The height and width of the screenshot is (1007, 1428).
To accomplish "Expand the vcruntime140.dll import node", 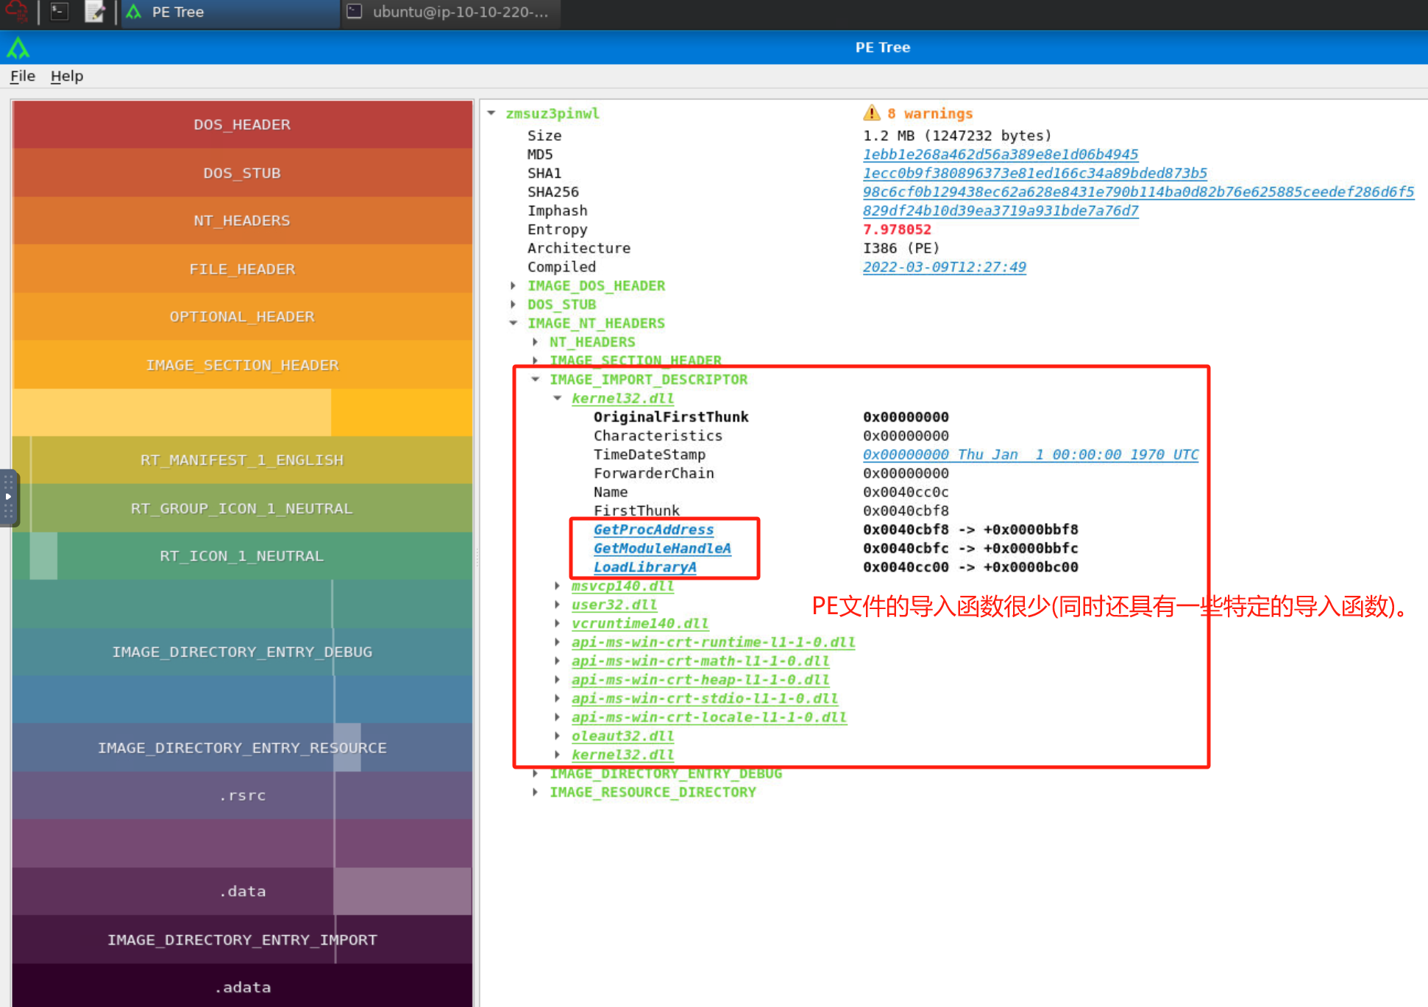I will (558, 624).
